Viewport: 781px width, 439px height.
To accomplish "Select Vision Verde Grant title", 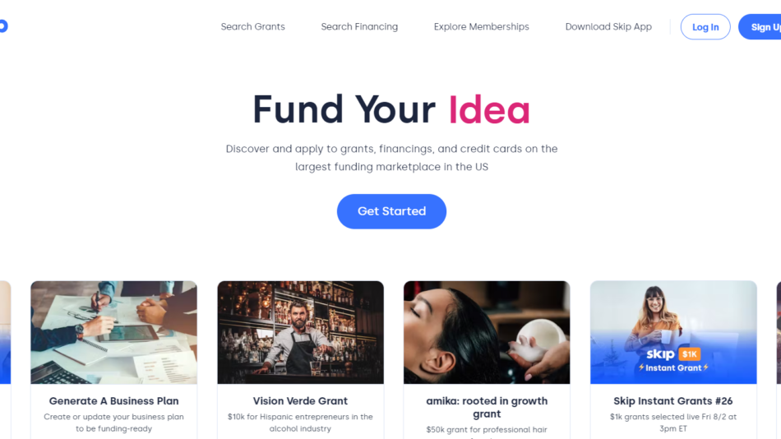I will (x=300, y=400).
